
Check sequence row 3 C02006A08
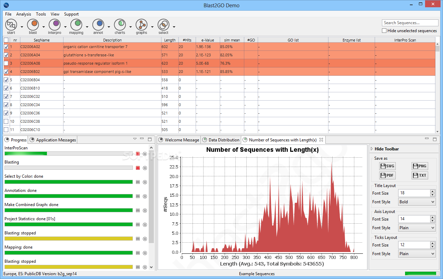[6, 63]
